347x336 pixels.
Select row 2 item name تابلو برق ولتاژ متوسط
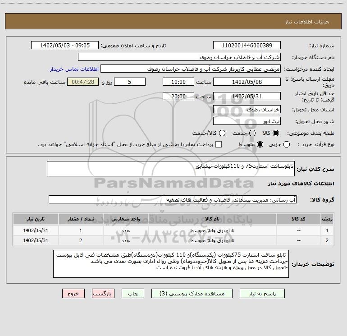(212, 240)
